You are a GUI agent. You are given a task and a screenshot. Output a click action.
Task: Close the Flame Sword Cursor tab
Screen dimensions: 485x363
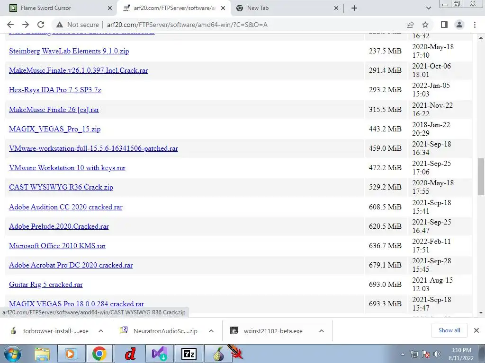coord(109,8)
